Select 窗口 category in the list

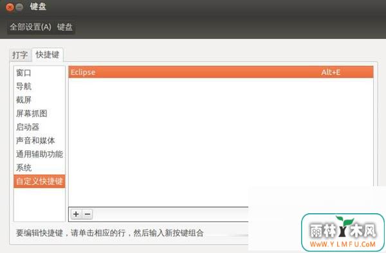[39, 73]
